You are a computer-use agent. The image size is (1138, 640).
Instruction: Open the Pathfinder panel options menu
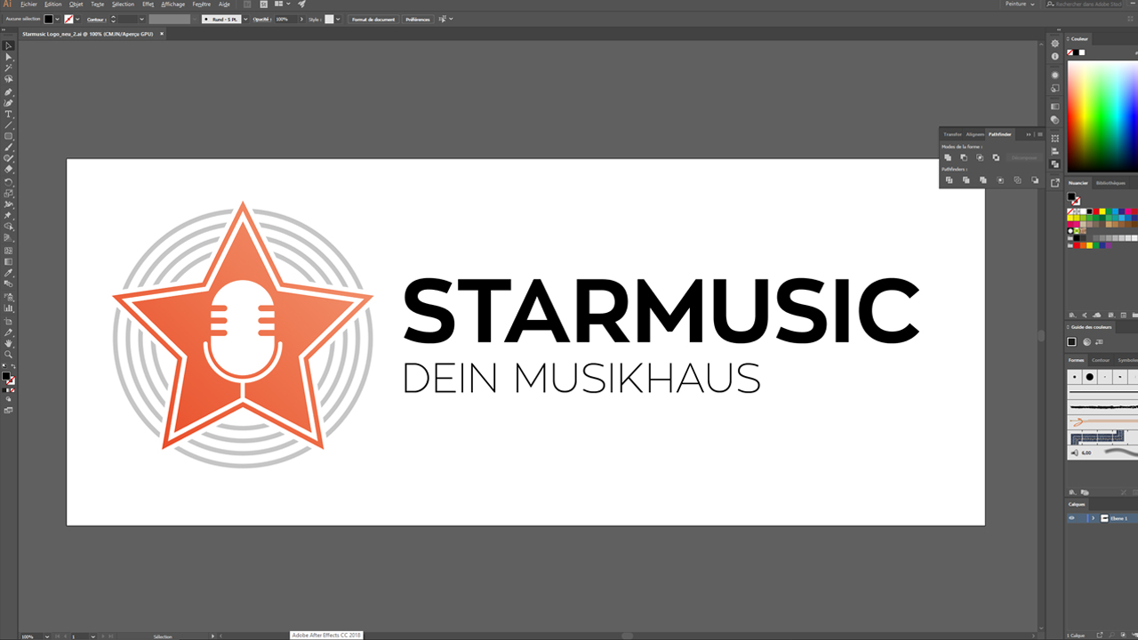point(1040,134)
